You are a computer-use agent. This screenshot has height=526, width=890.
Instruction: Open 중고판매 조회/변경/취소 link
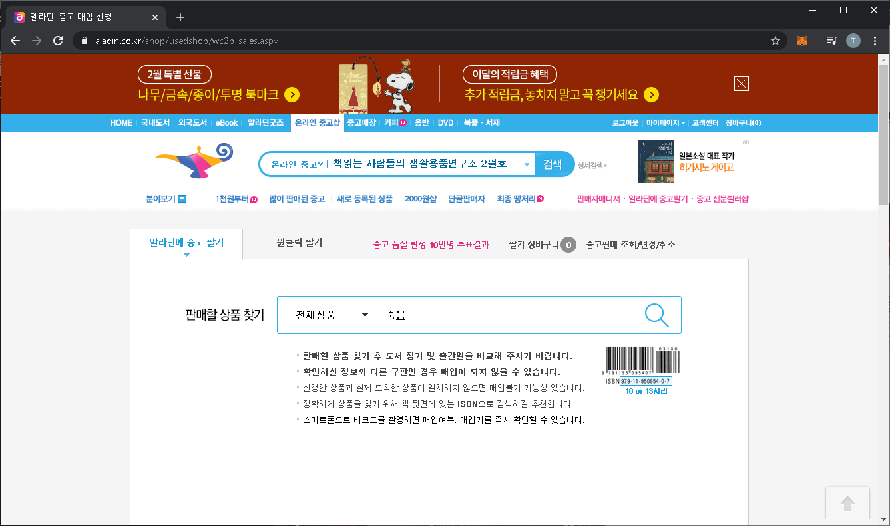tap(630, 245)
